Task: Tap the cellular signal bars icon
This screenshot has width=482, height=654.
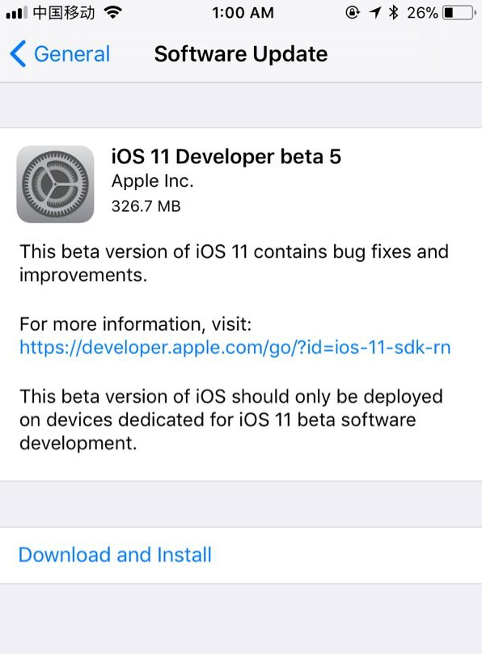Action: click(17, 13)
